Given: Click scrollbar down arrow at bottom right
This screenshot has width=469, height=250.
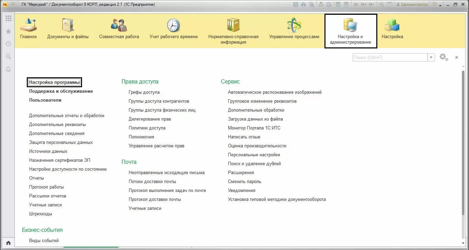Looking at the screenshot, I should click(x=463, y=243).
